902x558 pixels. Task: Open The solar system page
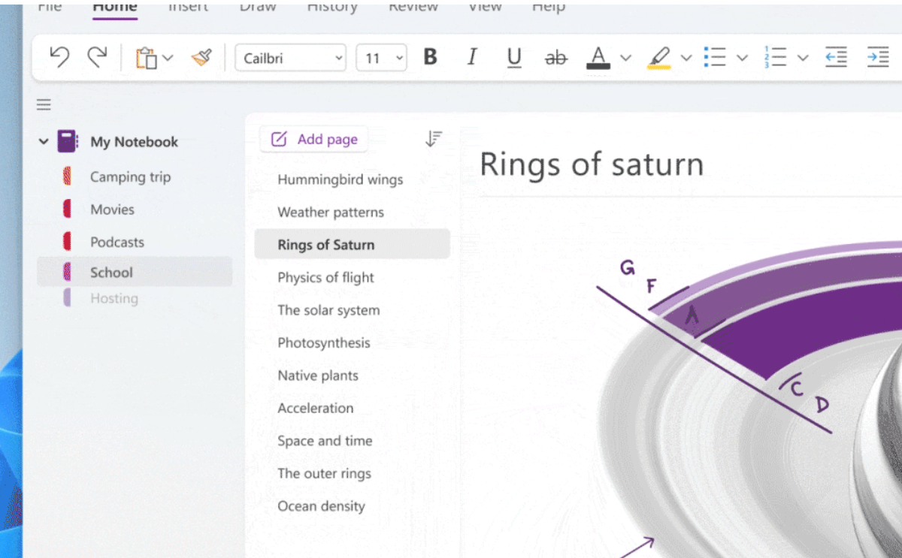(328, 310)
